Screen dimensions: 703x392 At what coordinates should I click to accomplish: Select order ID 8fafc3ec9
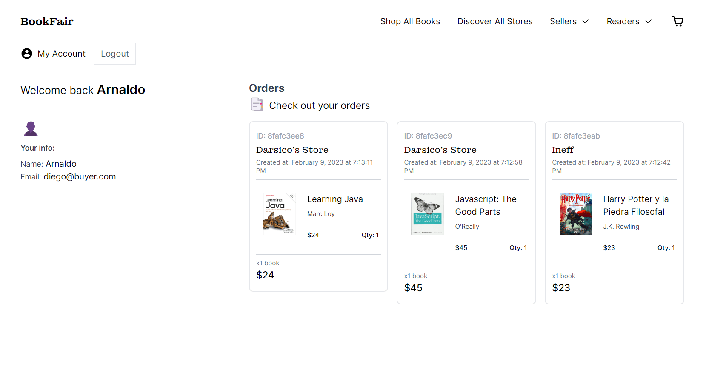click(x=428, y=136)
